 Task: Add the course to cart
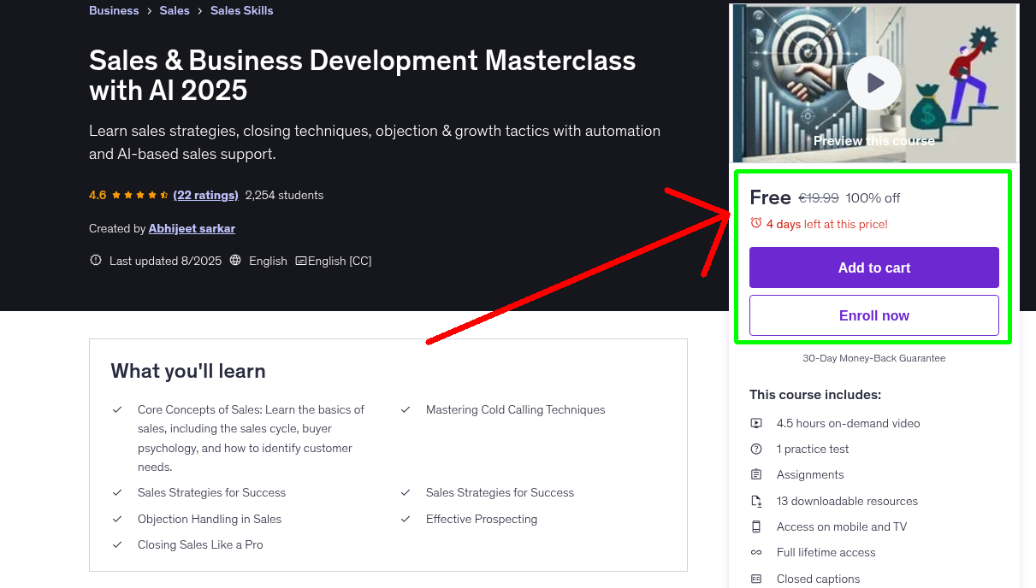pyautogui.click(x=873, y=268)
